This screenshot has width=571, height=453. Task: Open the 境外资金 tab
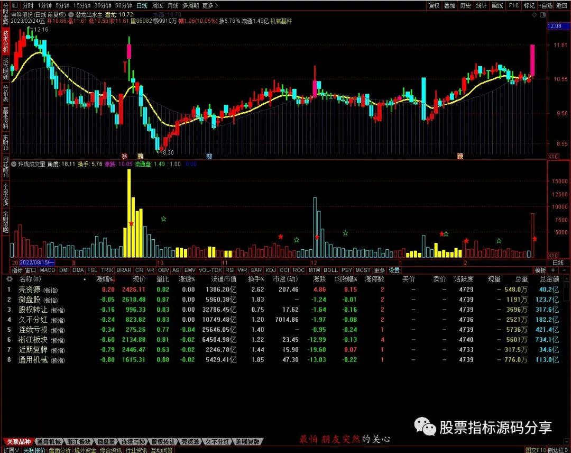click(85, 450)
